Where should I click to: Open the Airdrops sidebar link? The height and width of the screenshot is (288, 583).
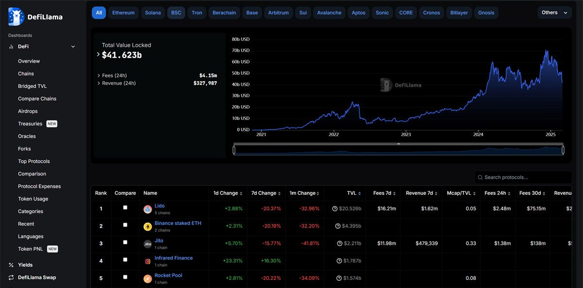(x=28, y=111)
